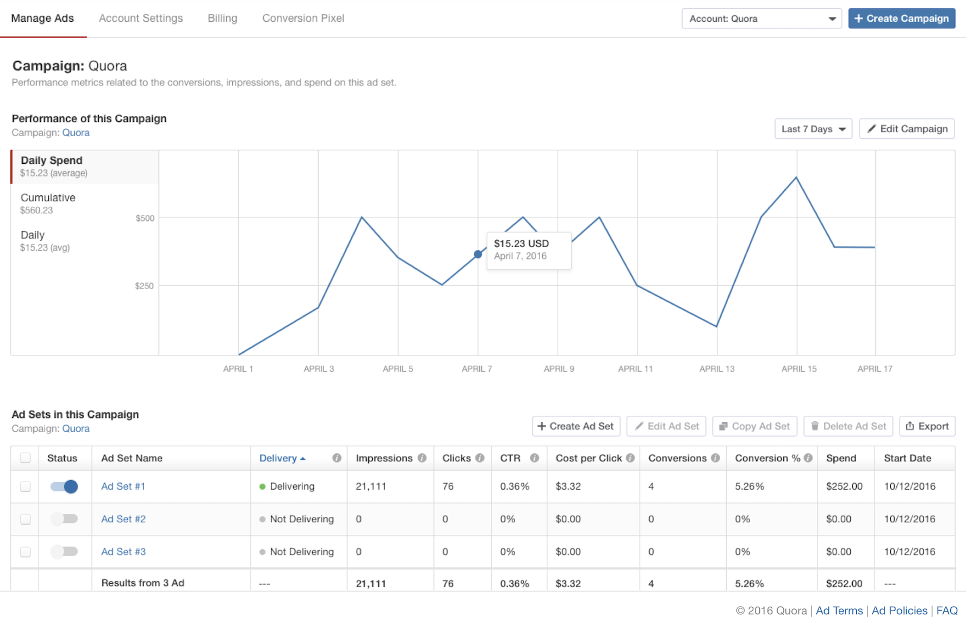The width and height of the screenshot is (966, 628).
Task: Tick the select-all checkbox in table header
Action: point(26,458)
